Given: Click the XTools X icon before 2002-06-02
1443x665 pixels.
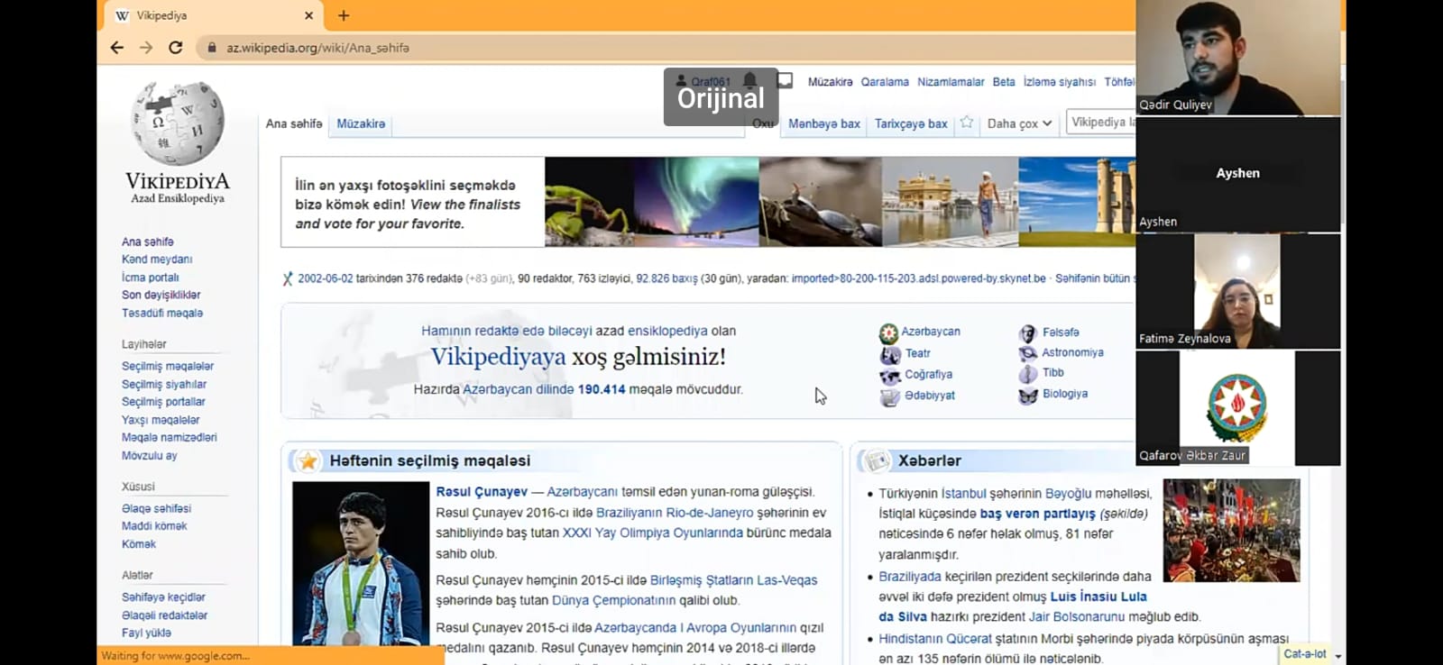Looking at the screenshot, I should (x=288, y=279).
